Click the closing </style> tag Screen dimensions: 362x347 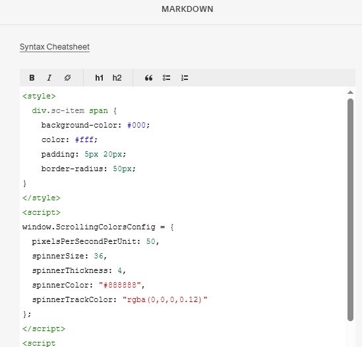[x=42, y=198]
